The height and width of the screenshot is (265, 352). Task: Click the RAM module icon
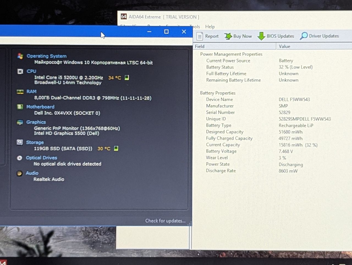tap(20, 92)
